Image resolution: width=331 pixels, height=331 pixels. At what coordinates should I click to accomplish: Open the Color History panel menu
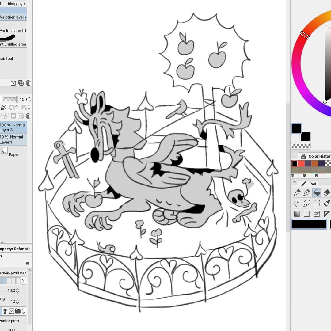click(x=295, y=156)
